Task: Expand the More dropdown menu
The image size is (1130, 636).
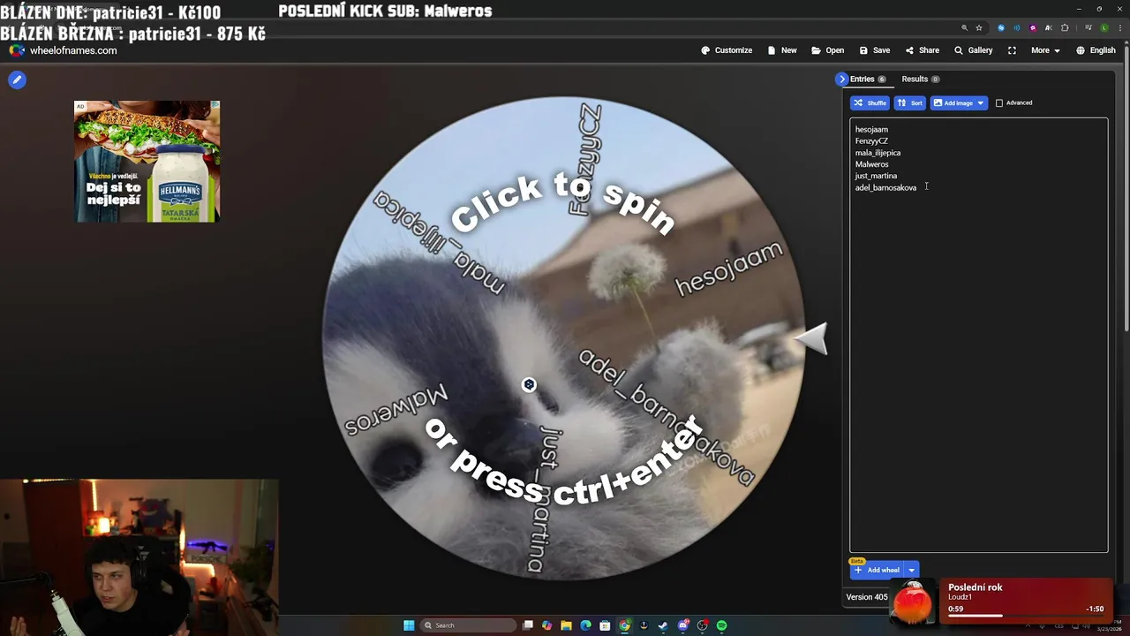Action: tap(1045, 50)
